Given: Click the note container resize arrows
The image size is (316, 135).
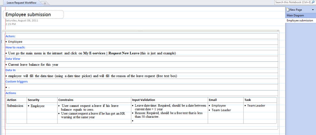Looking at the screenshot, I should pyautogui.click(x=278, y=31).
